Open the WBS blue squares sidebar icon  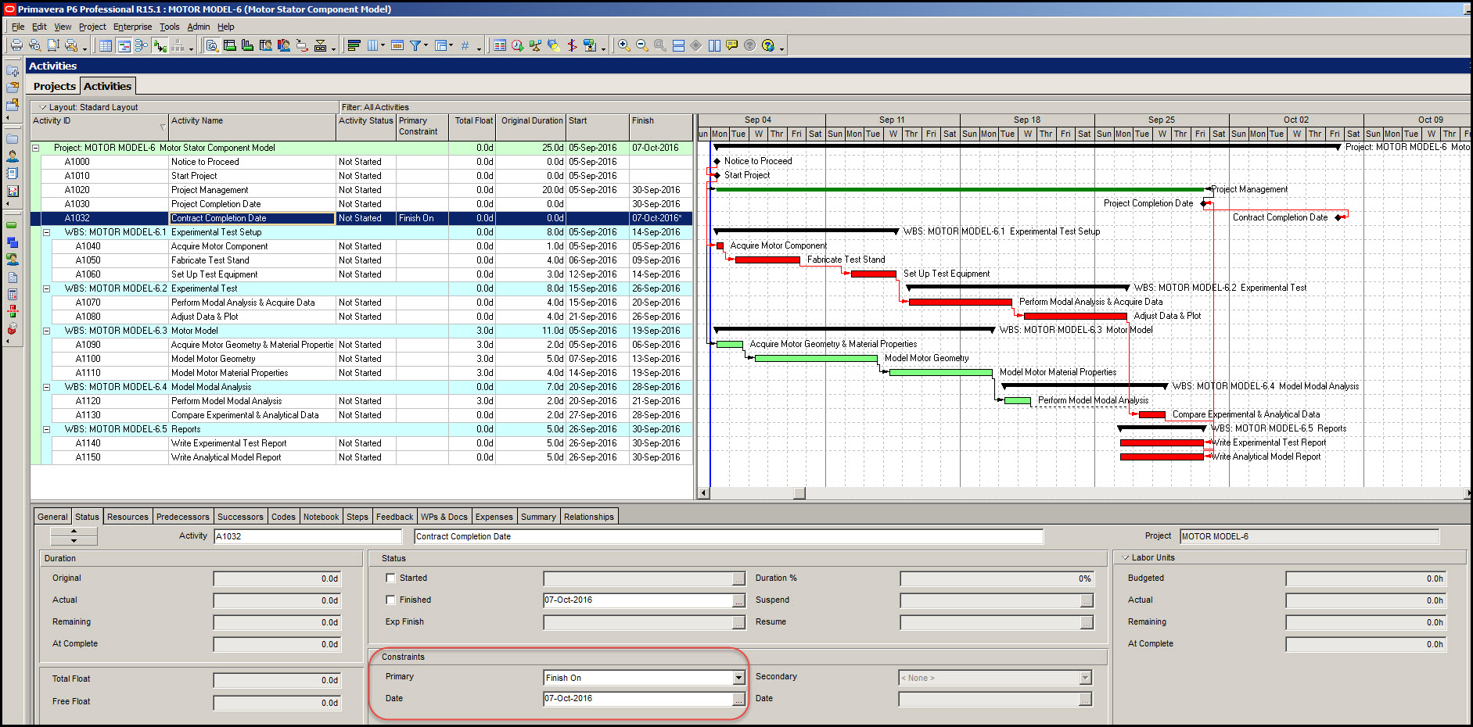pyautogui.click(x=13, y=243)
